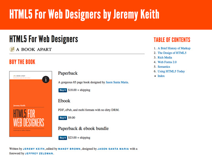The image size is (212, 160).
Task: Open the HTML5 For Web Designers cover image
Action: (31, 104)
